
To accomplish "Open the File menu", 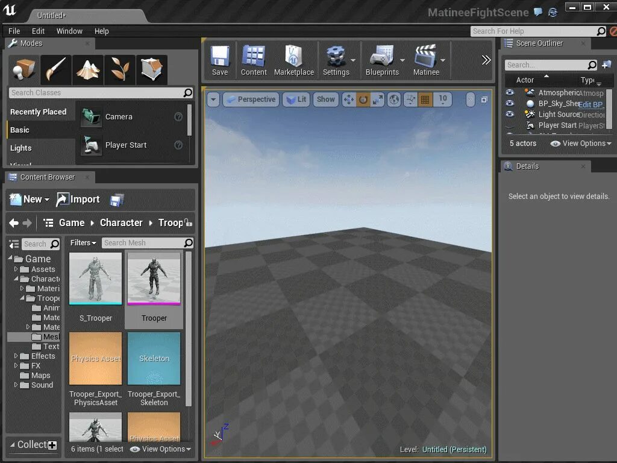I will [x=14, y=31].
